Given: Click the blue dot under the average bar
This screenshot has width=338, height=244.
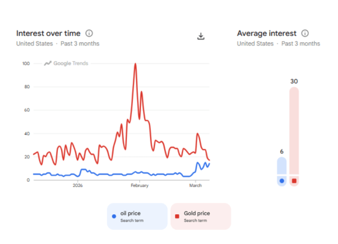Looking at the screenshot, I should click(x=282, y=181).
